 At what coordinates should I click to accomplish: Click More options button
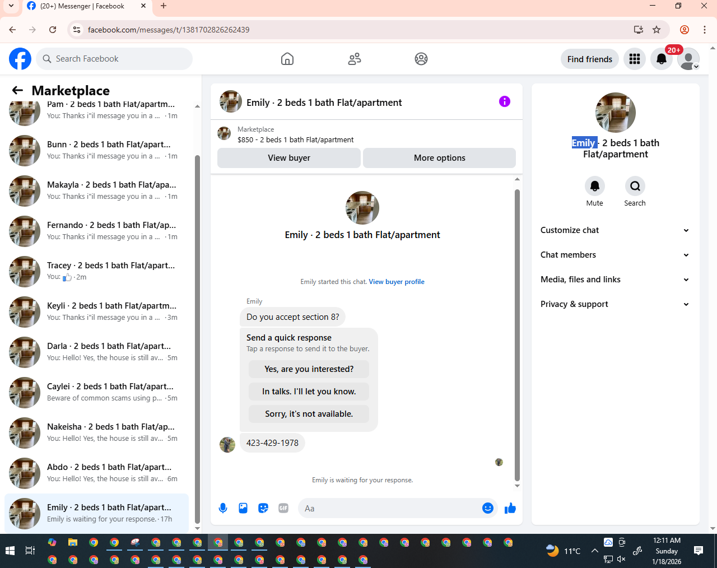[x=440, y=158]
